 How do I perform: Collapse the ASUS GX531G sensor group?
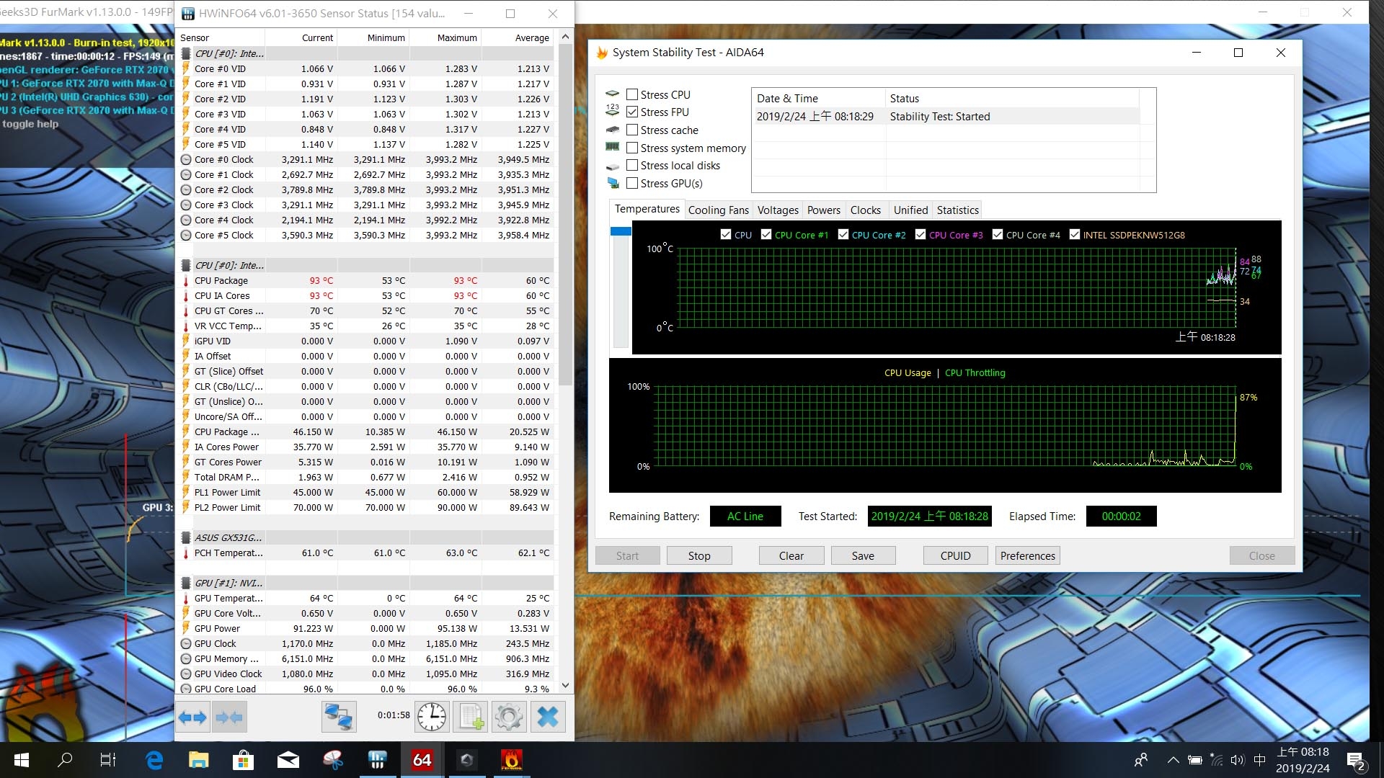(x=185, y=537)
